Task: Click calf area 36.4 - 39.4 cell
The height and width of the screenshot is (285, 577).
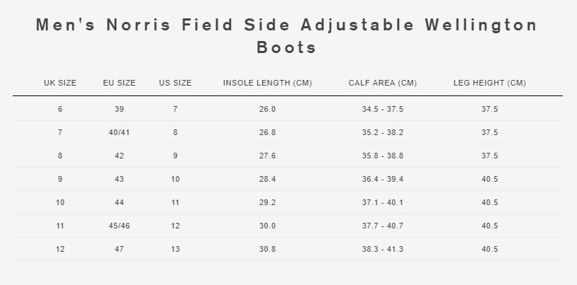Action: (x=383, y=179)
